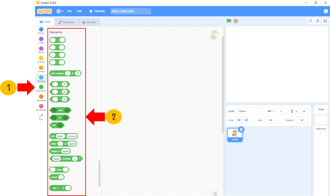The image size is (330, 196).
Task: Switch to small stage layout
Action: coord(310,21)
